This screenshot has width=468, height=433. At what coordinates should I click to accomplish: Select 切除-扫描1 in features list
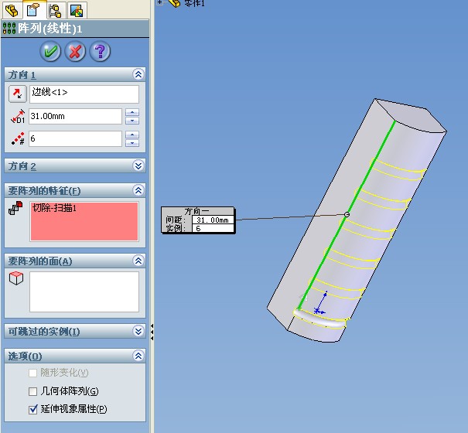(54, 208)
